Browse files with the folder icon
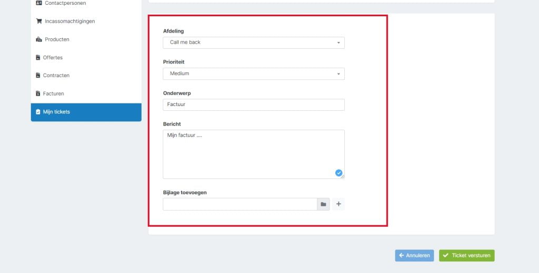Image resolution: width=539 pixels, height=273 pixels. point(323,204)
